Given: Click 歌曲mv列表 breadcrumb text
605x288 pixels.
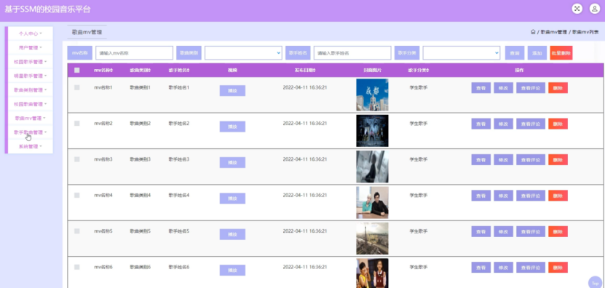Looking at the screenshot, I should coord(585,33).
